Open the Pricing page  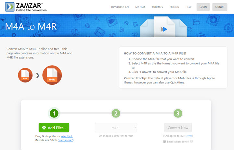pyautogui.click(x=174, y=7)
